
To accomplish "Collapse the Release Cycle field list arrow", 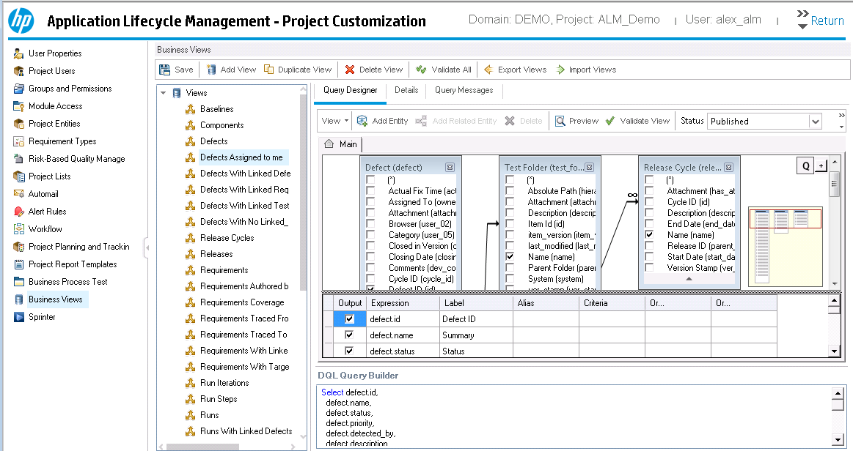I will [689, 278].
